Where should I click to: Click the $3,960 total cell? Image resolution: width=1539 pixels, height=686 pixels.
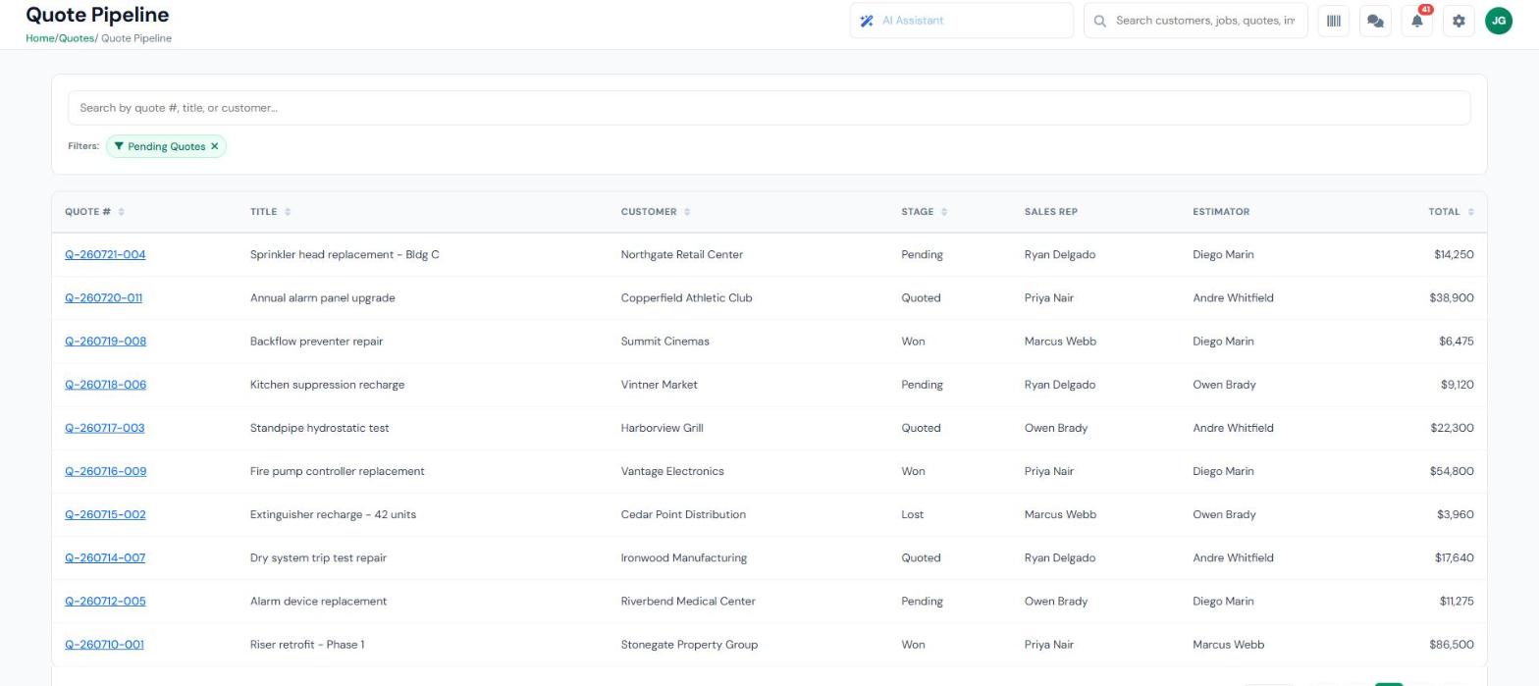tap(1456, 514)
